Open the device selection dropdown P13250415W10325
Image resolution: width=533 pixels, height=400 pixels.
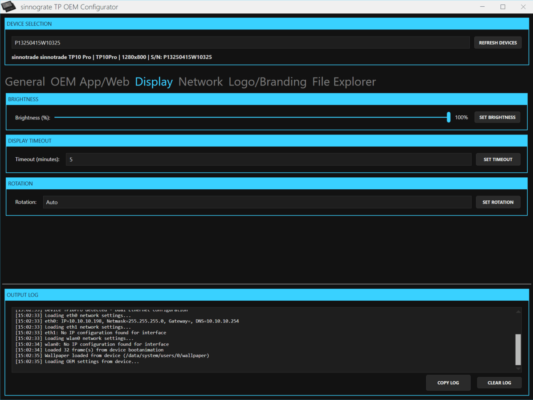(240, 42)
